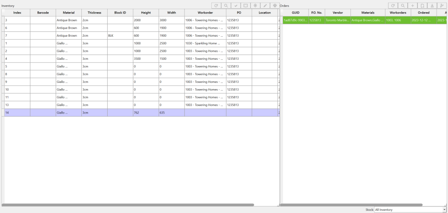
Task: Click the Height cell showing 3500
Action: click(x=145, y=58)
